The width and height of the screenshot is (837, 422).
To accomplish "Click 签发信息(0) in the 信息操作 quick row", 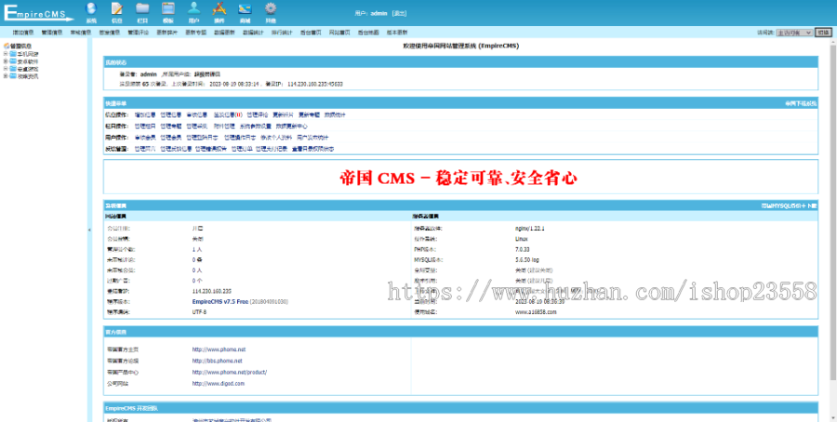I will 228,114.
